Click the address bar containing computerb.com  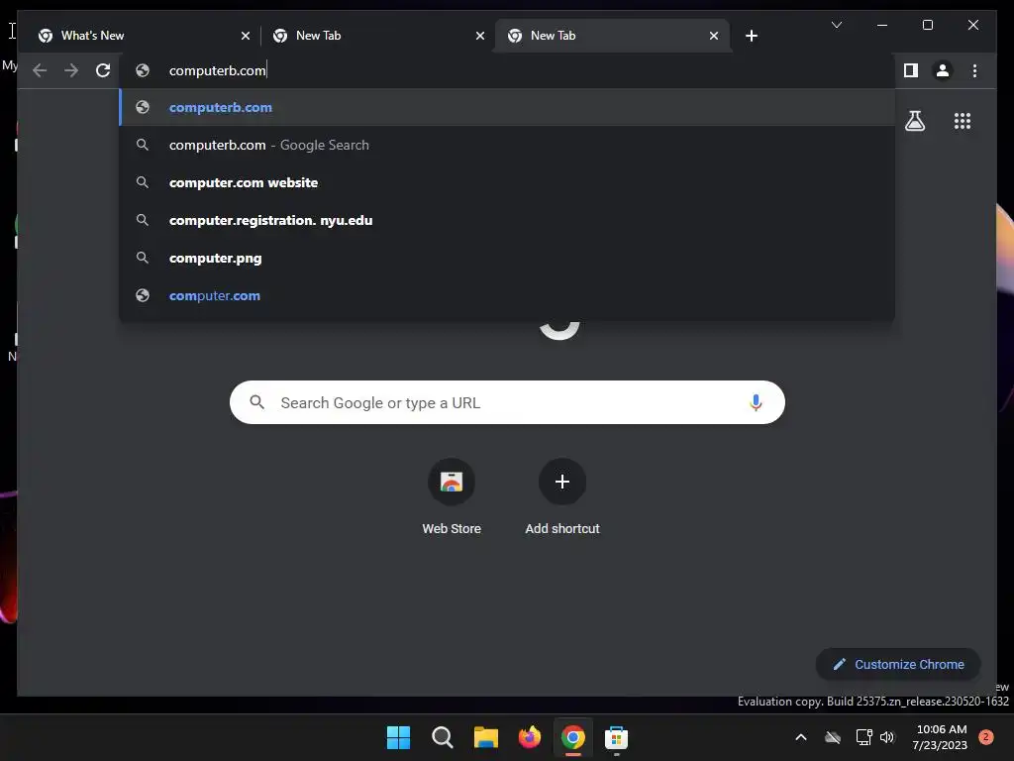[507, 70]
